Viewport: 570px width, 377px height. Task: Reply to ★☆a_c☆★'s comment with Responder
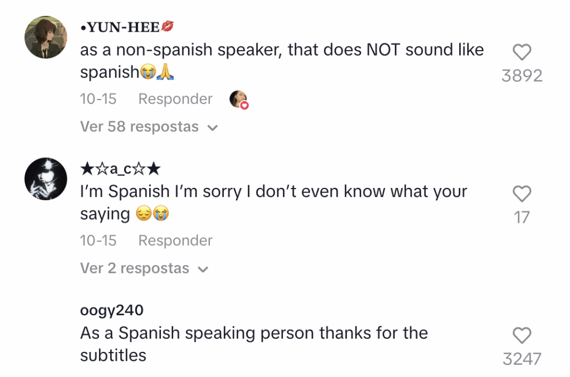[x=175, y=241]
